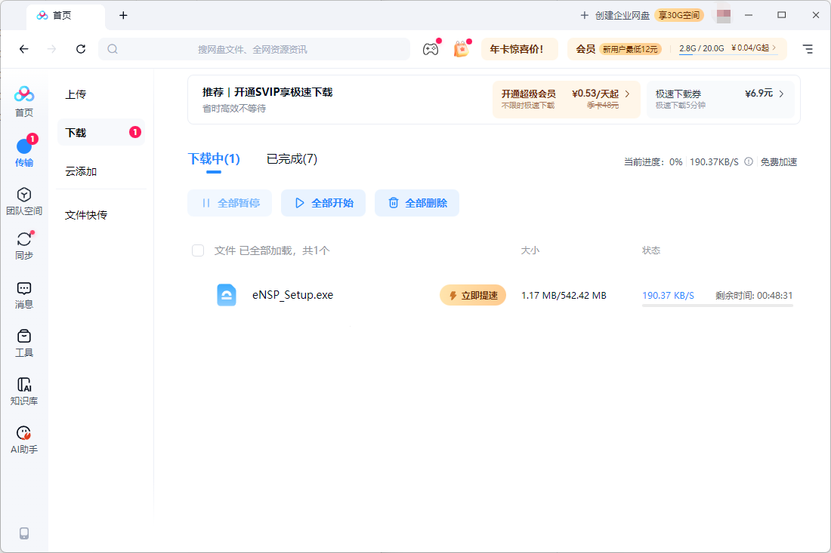Image resolution: width=831 pixels, height=553 pixels.
Task: Click the 免费加速 link
Action: [779, 162]
